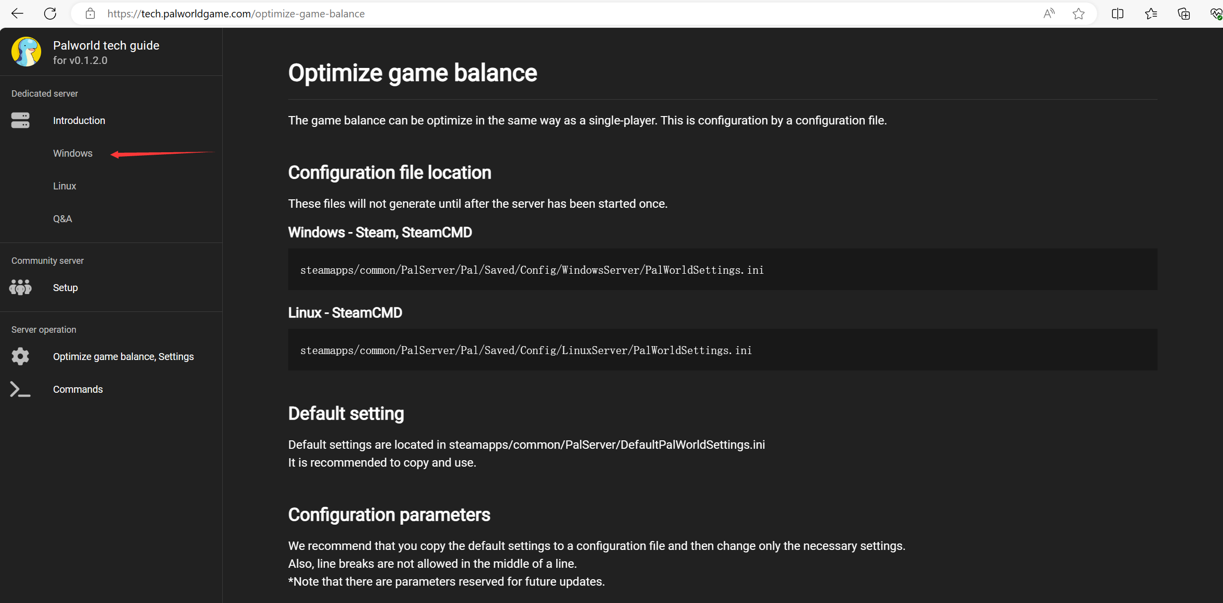Go to the Windows server guide
The width and height of the screenshot is (1223, 603).
click(73, 153)
